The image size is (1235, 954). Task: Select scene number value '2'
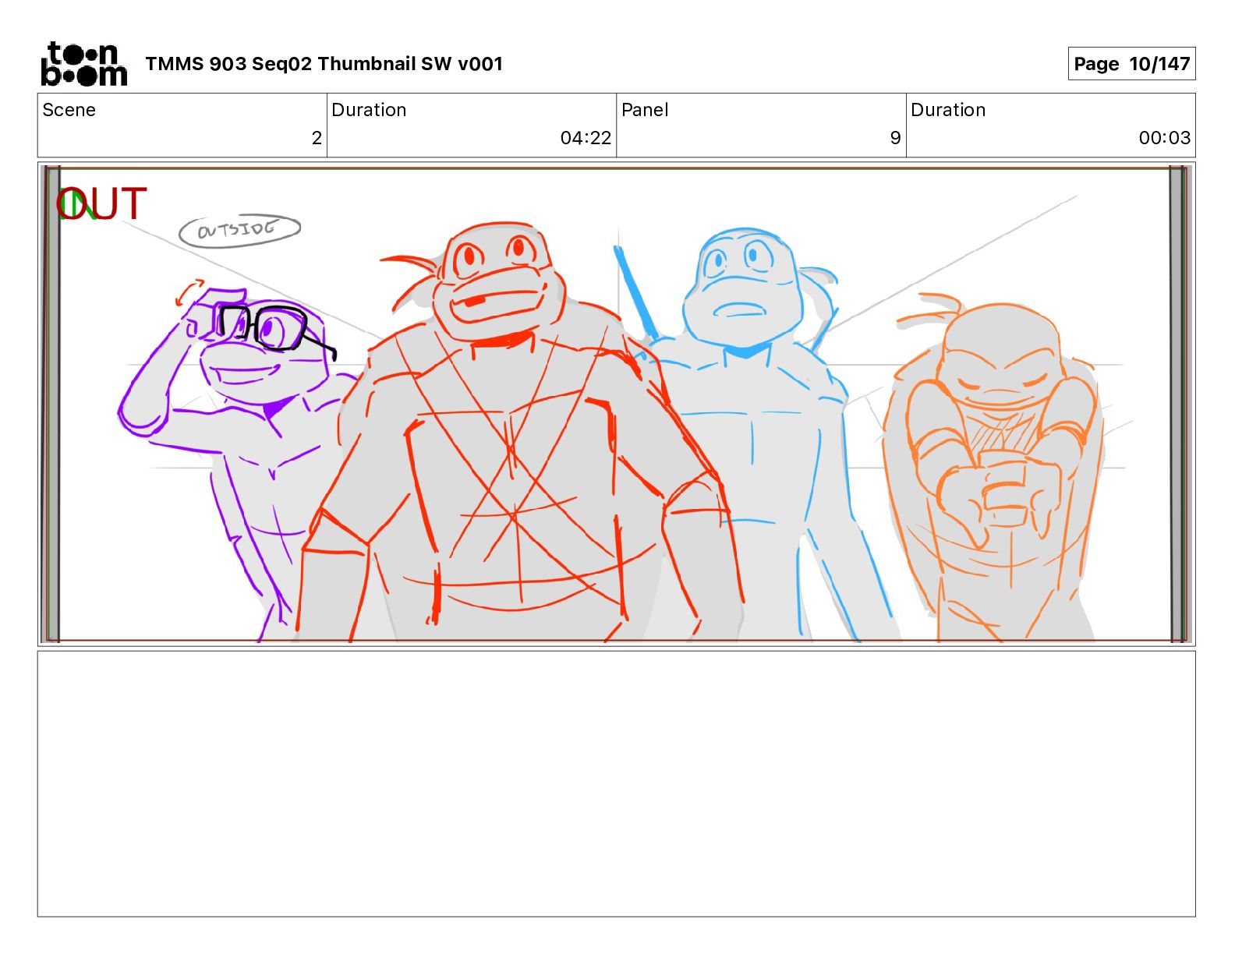pyautogui.click(x=317, y=138)
